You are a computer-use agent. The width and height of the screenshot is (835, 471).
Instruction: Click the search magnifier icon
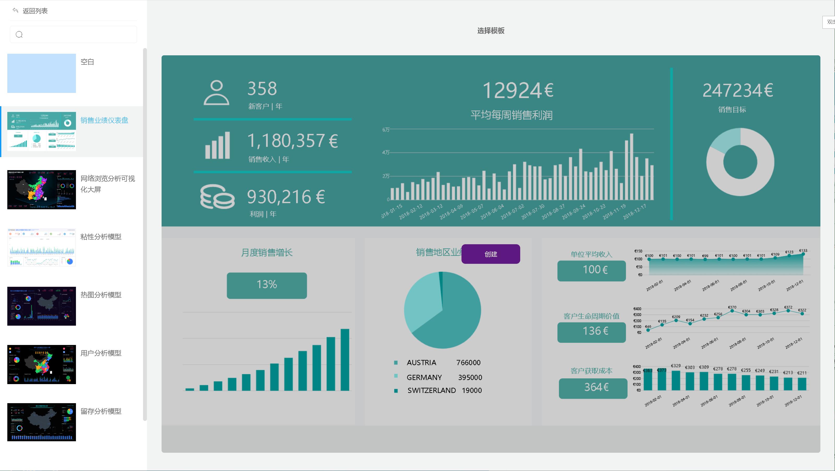(x=19, y=34)
